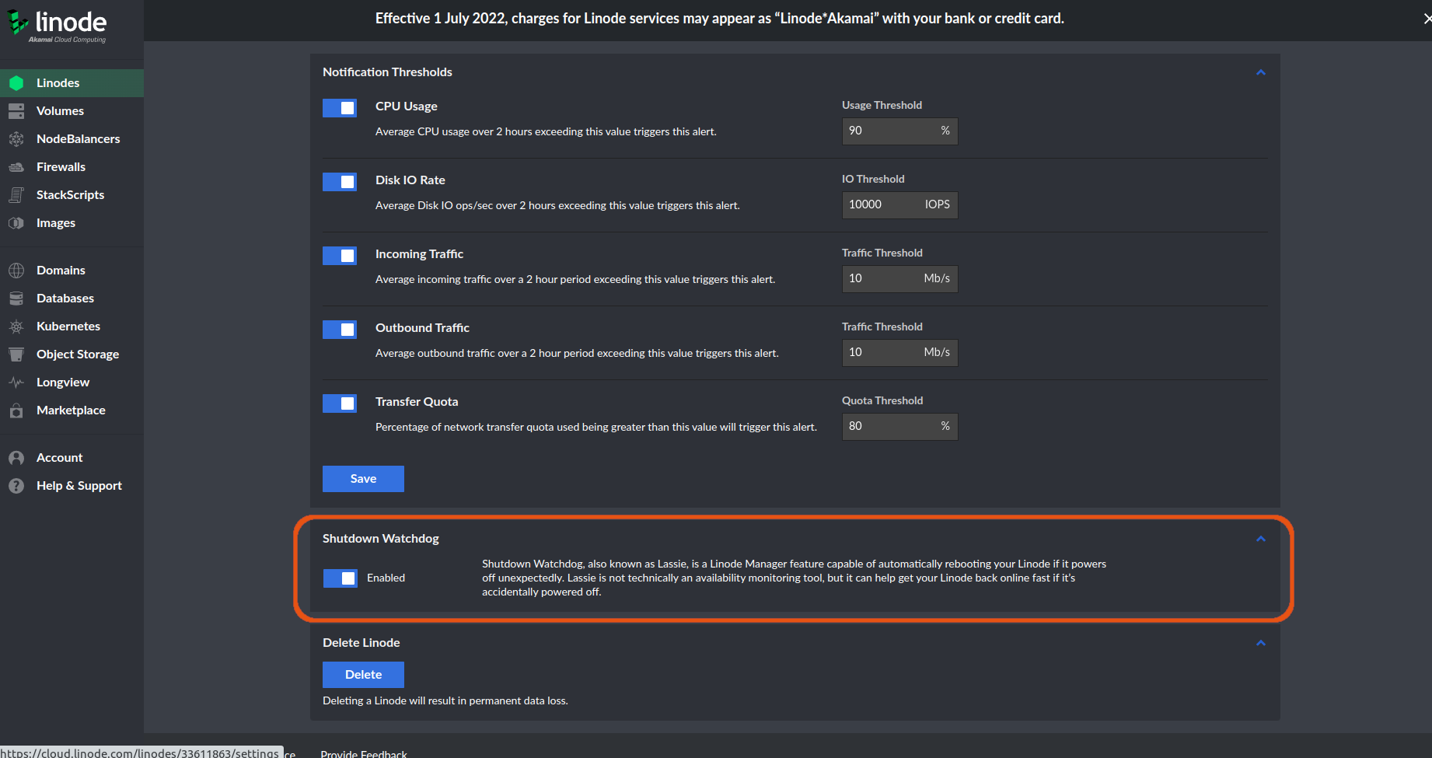Open StackScripts page

click(72, 195)
